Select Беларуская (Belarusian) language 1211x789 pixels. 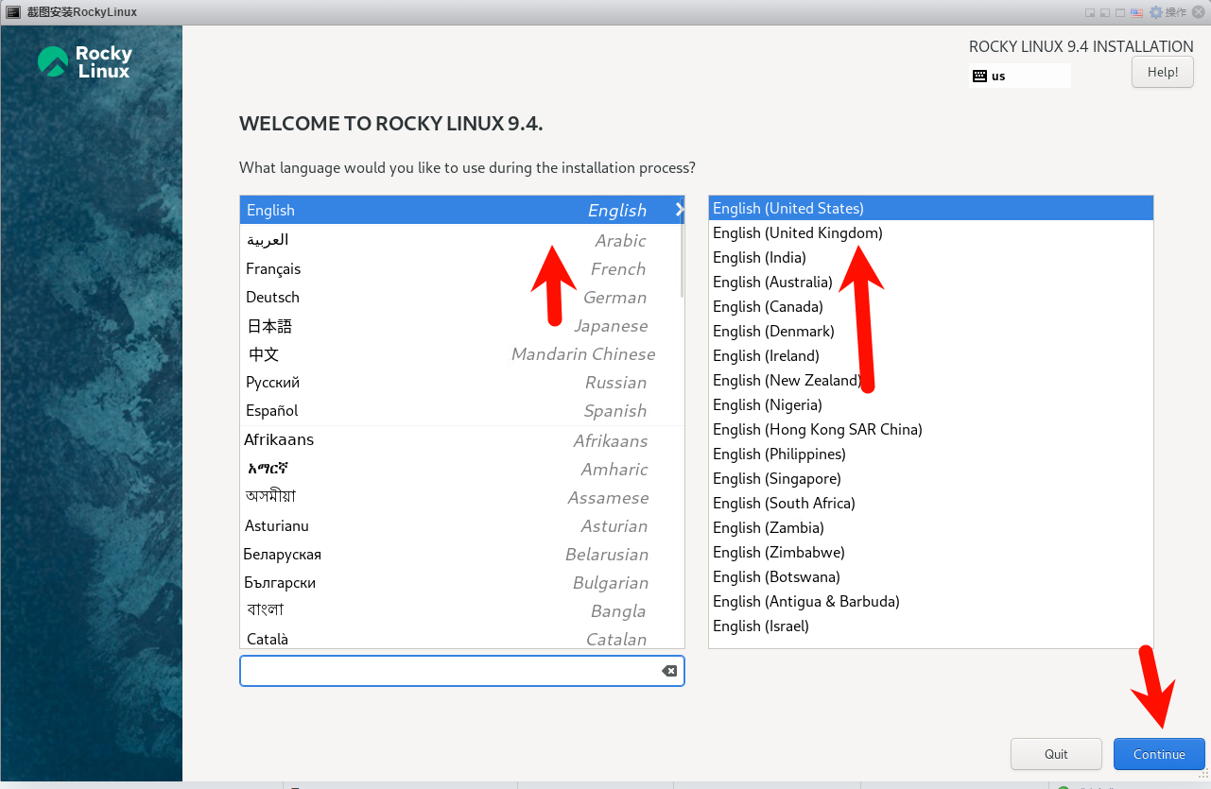pos(460,554)
